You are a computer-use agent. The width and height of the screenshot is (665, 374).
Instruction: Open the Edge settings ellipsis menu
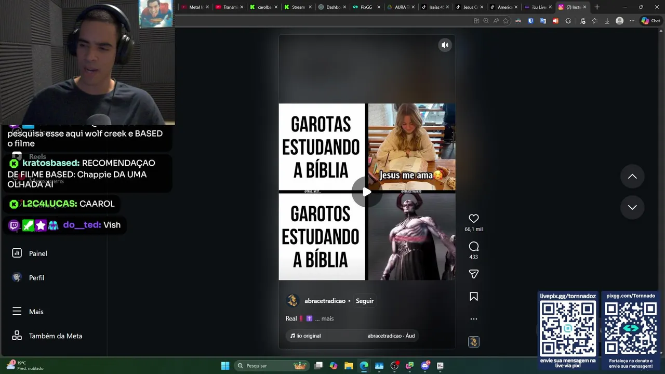(x=632, y=21)
